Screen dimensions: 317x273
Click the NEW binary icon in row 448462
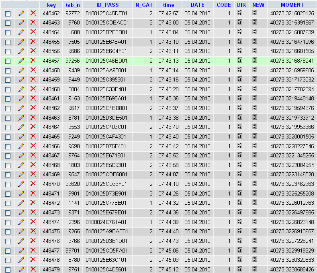255,108
